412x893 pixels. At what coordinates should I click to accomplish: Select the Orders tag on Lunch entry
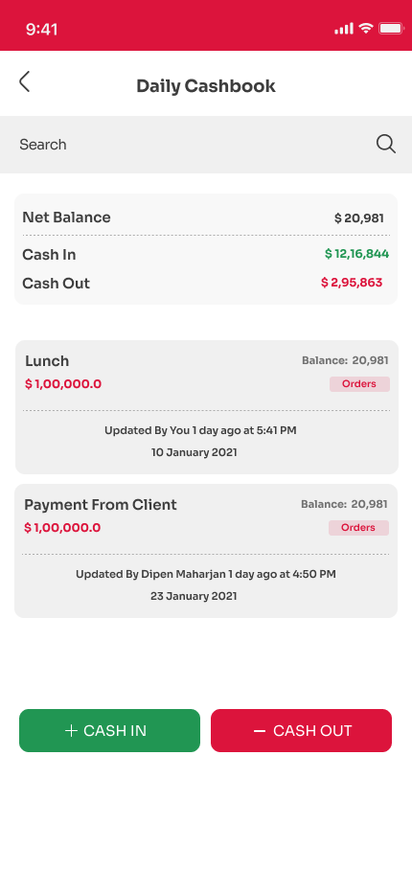(x=359, y=384)
